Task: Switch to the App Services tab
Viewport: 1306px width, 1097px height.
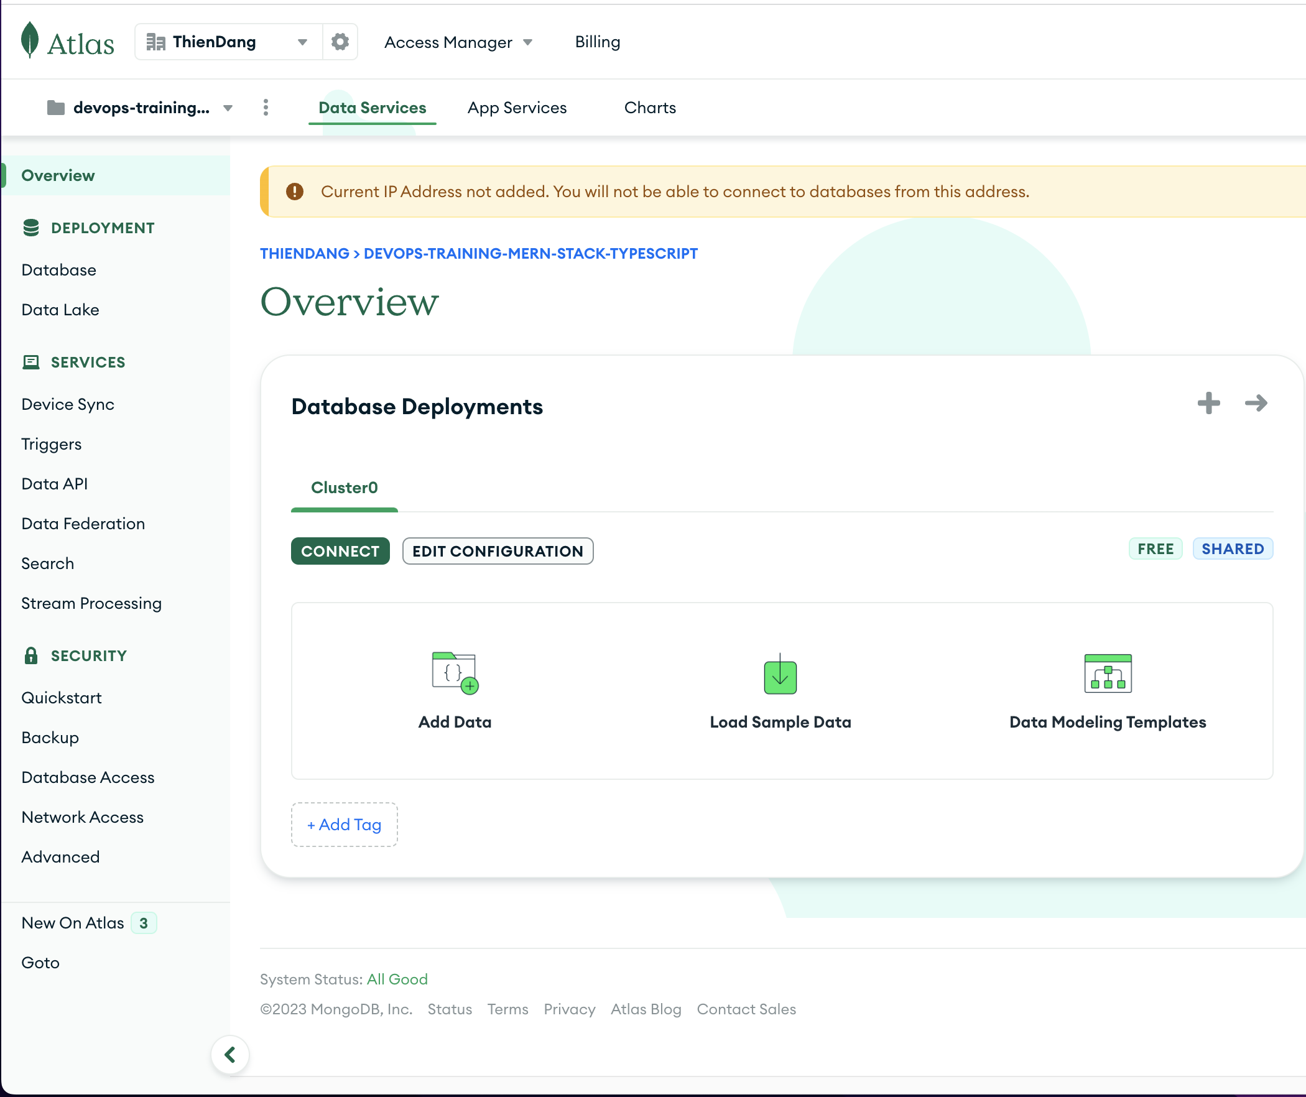Action: pos(517,108)
